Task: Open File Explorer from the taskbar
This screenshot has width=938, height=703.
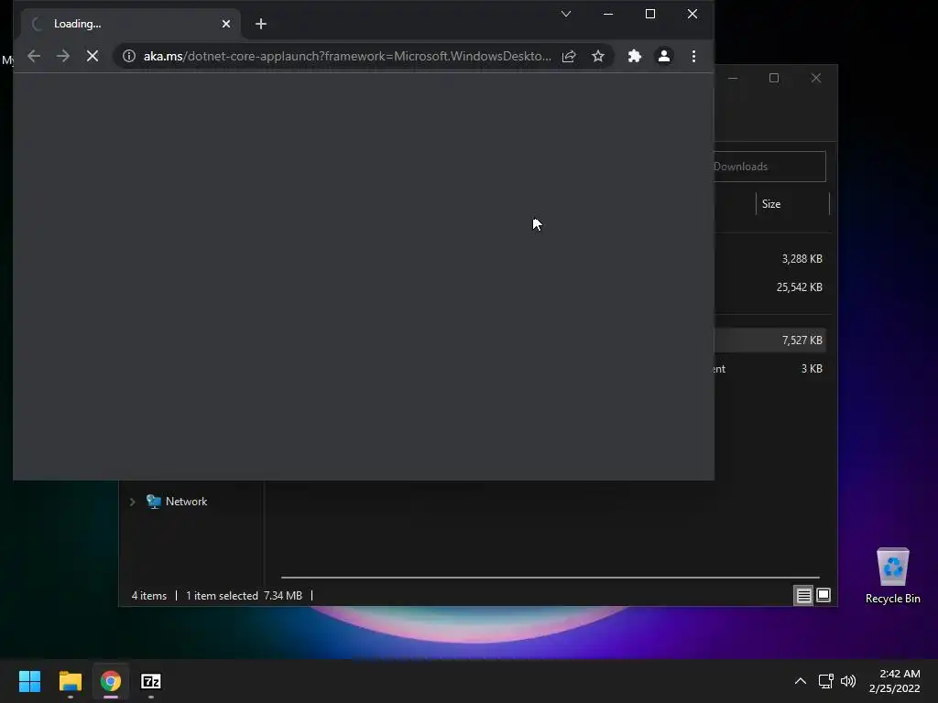Action: point(71,681)
